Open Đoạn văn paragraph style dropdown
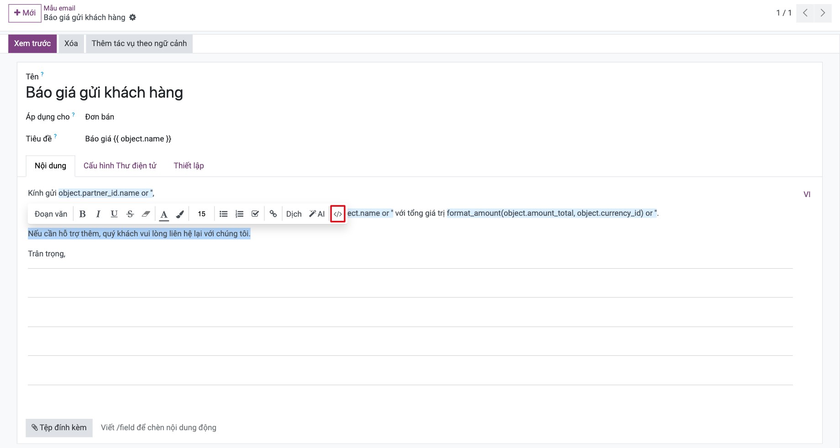 51,214
